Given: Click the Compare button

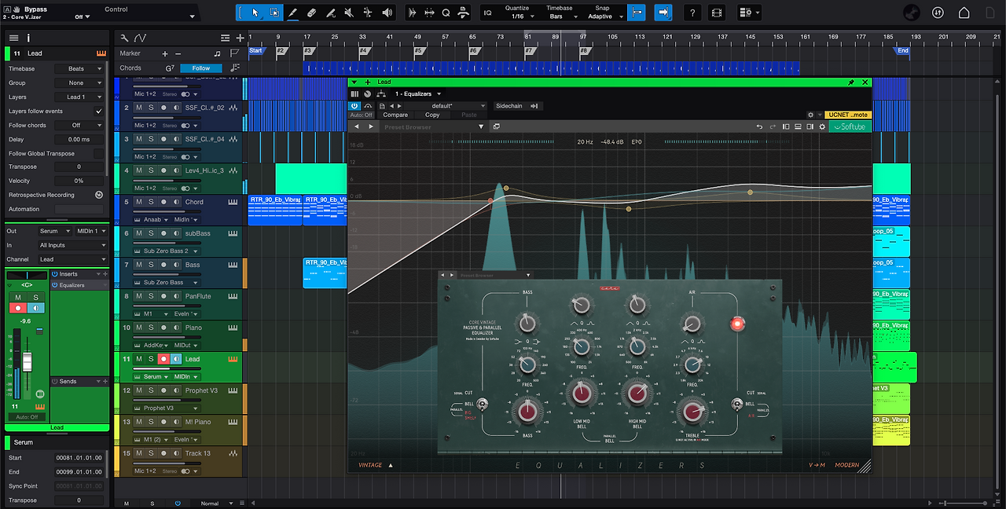Looking at the screenshot, I should (x=395, y=115).
